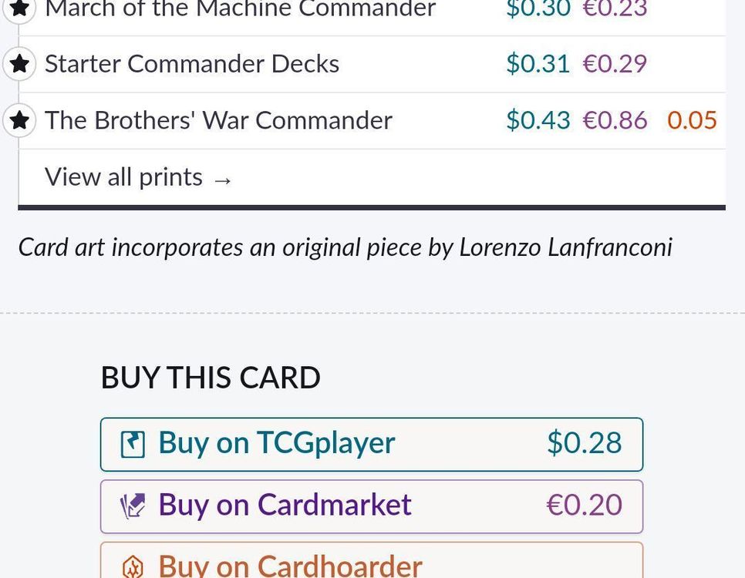745x578 pixels.
Task: Click the star icon beside The Brothers' War Commander
Action: (19, 120)
